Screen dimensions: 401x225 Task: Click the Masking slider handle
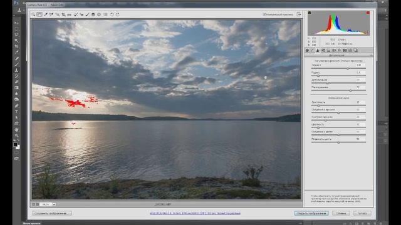tap(350, 91)
